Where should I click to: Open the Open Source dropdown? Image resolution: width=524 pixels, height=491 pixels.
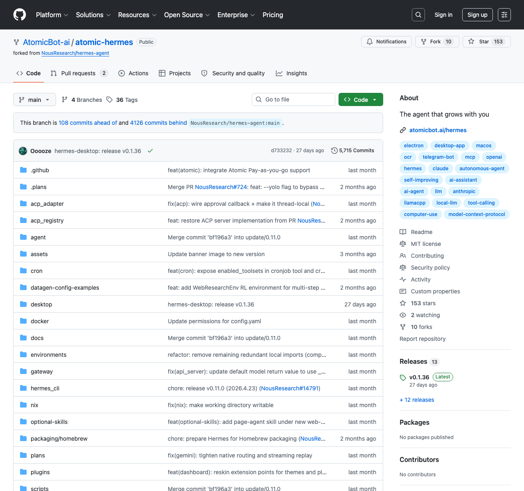(187, 15)
